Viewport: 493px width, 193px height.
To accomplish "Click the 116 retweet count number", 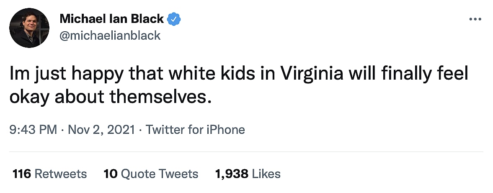I will click(22, 173).
